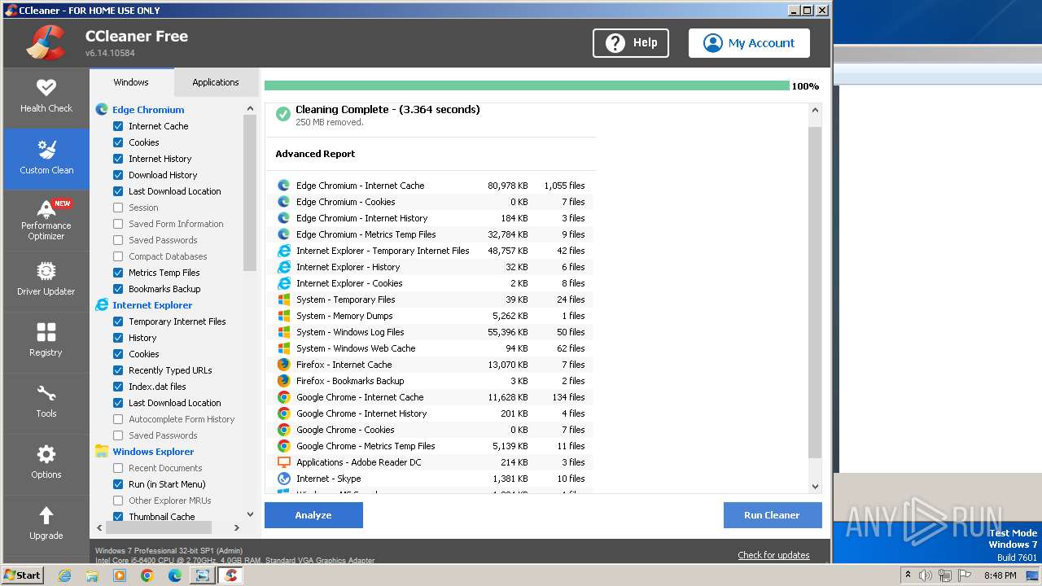1042x586 pixels.
Task: Check Recent Documents under Windows Explorer
Action: 118,468
